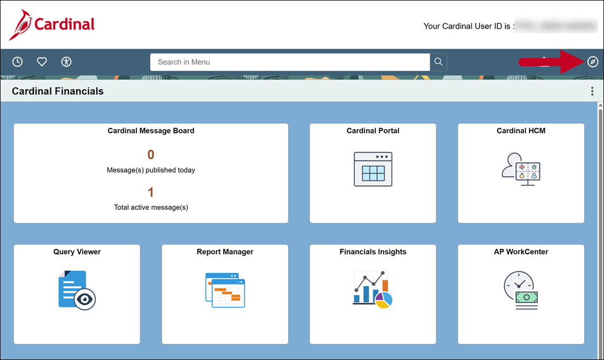Open the Query Viewer document-eye icon
Screen dimensions: 604x360
tap(77, 290)
